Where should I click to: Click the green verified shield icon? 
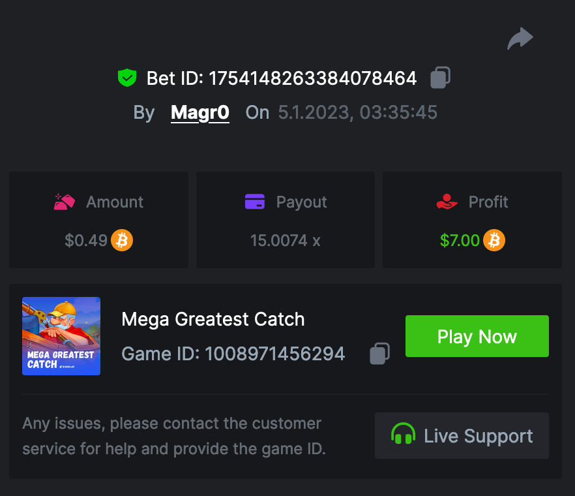click(126, 78)
